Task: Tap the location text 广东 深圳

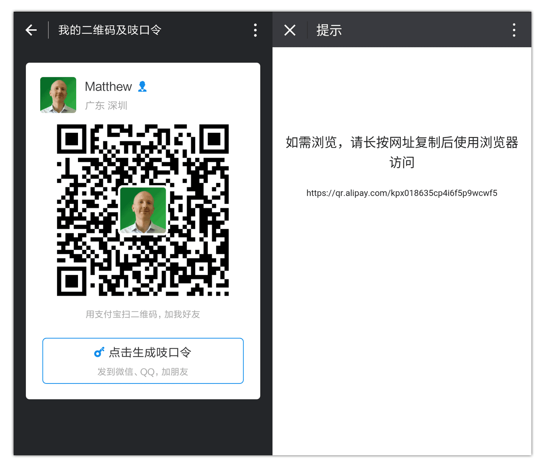Action: [x=106, y=106]
